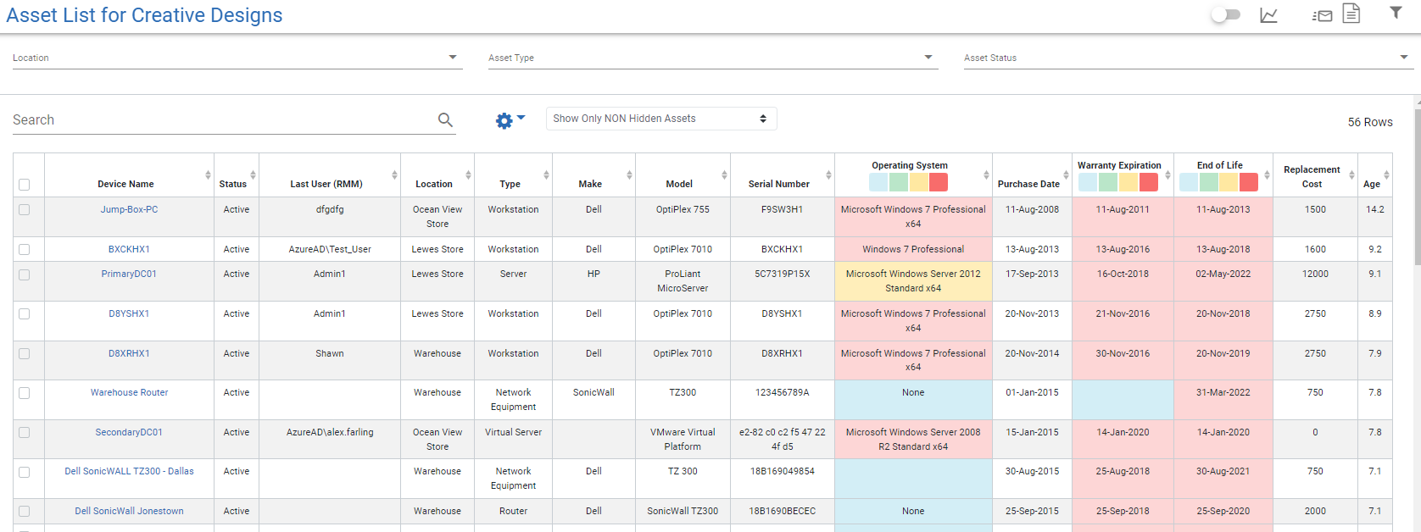Sort the table by Purchase Date

pos(1066,175)
